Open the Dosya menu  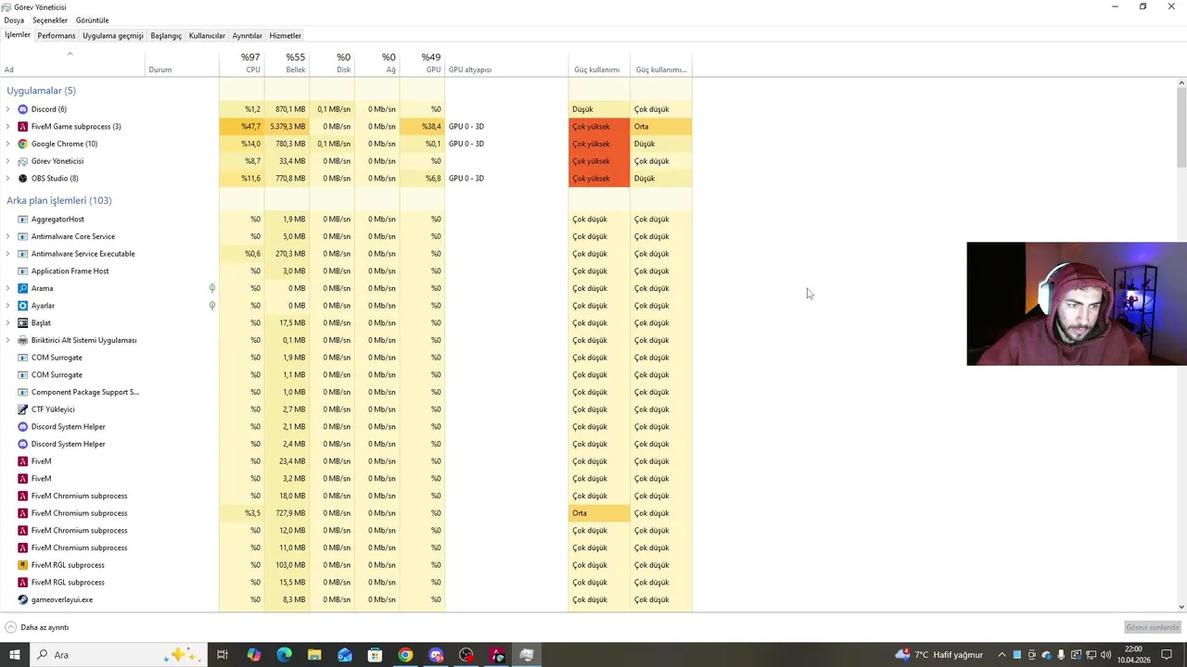click(14, 19)
